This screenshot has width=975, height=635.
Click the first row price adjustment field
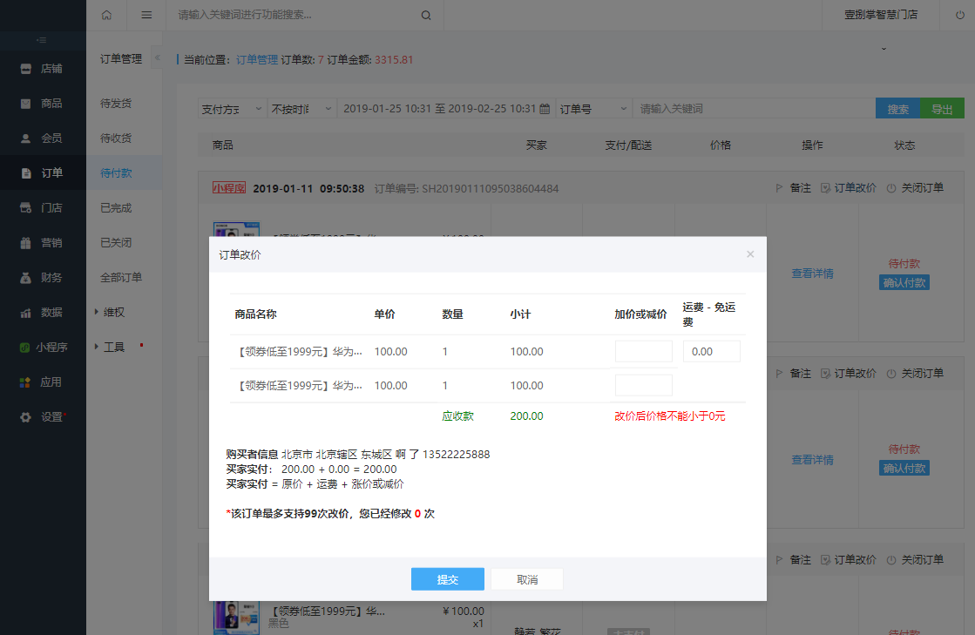pos(644,351)
